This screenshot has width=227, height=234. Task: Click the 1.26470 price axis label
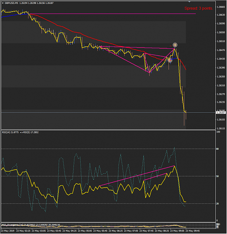point(221,50)
